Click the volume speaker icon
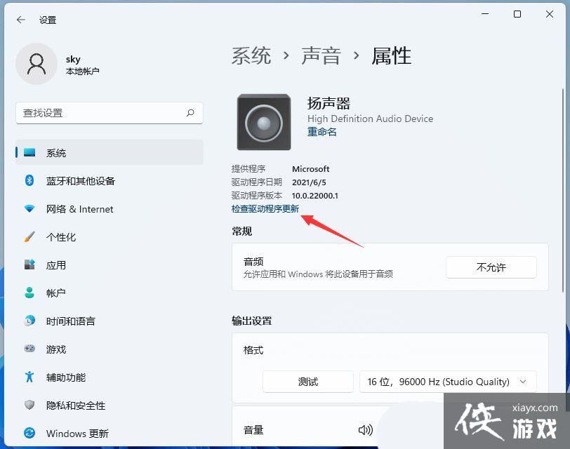The width and height of the screenshot is (570, 449). [x=365, y=429]
